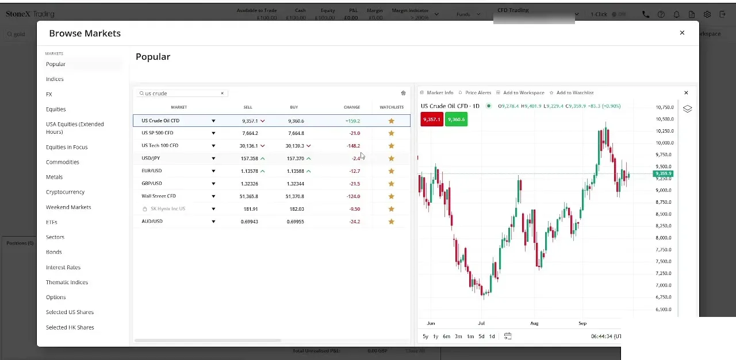Toggle watchlist star for Wall Street CFD
This screenshot has width=736, height=360.
(392, 196)
